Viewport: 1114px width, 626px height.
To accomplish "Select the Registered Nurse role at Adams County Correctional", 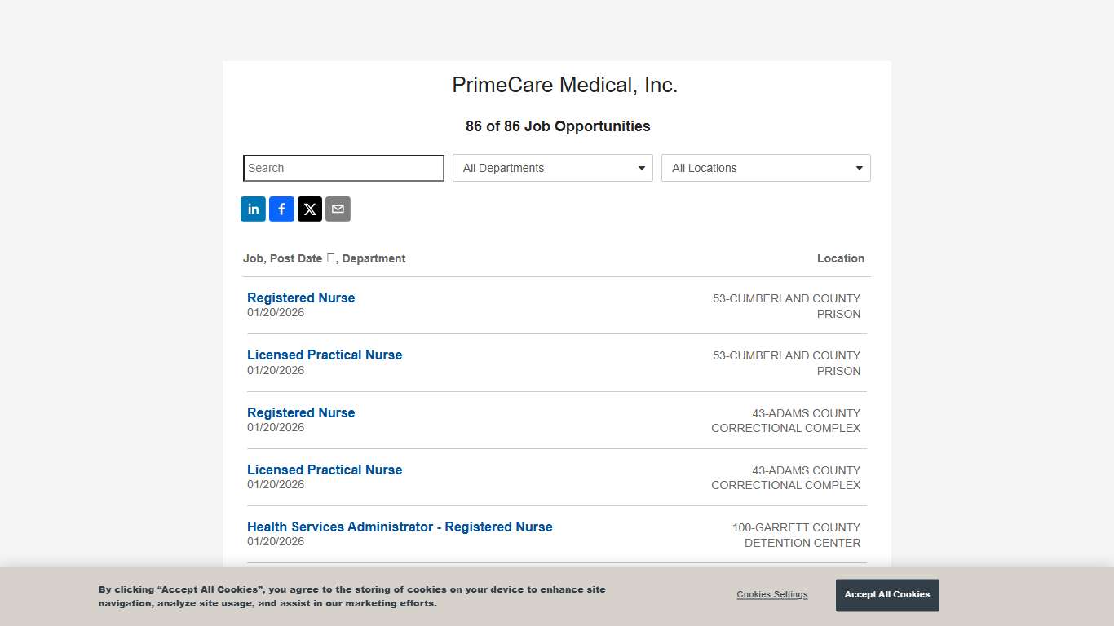I will (x=300, y=412).
